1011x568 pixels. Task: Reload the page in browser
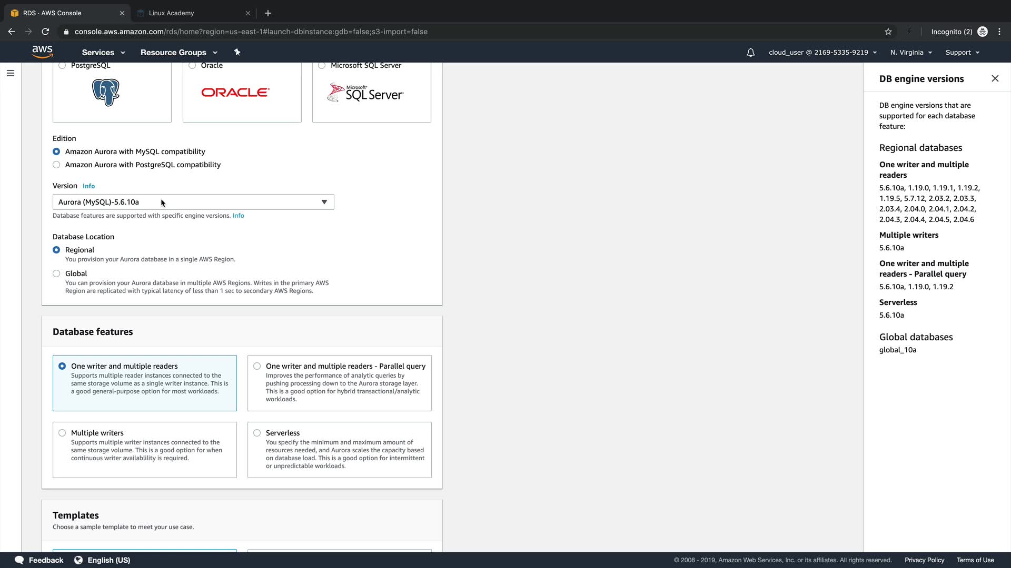click(45, 32)
